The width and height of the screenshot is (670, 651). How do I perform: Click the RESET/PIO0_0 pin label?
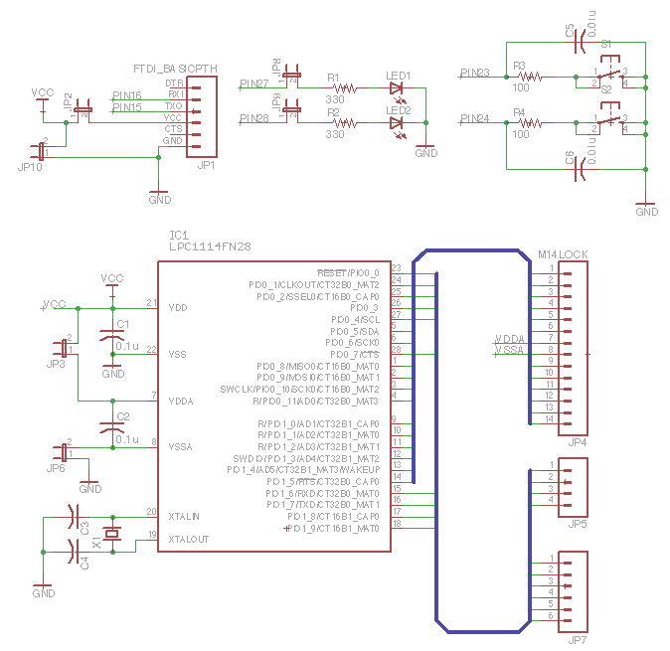[x=348, y=273]
